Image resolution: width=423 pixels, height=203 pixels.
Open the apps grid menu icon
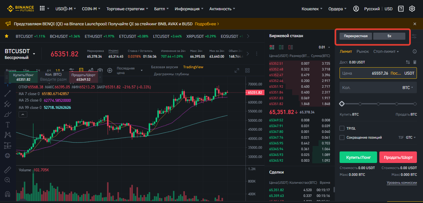point(42,9)
